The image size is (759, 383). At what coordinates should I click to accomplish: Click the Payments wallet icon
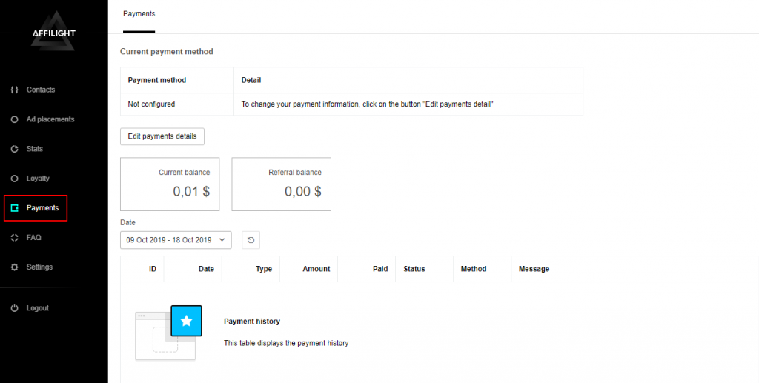[15, 208]
